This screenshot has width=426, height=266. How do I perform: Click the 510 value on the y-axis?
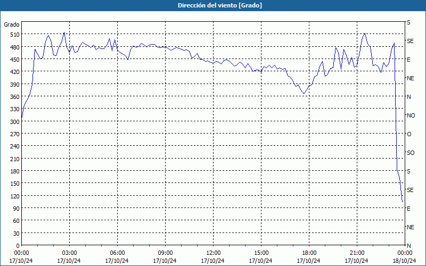pos(15,35)
